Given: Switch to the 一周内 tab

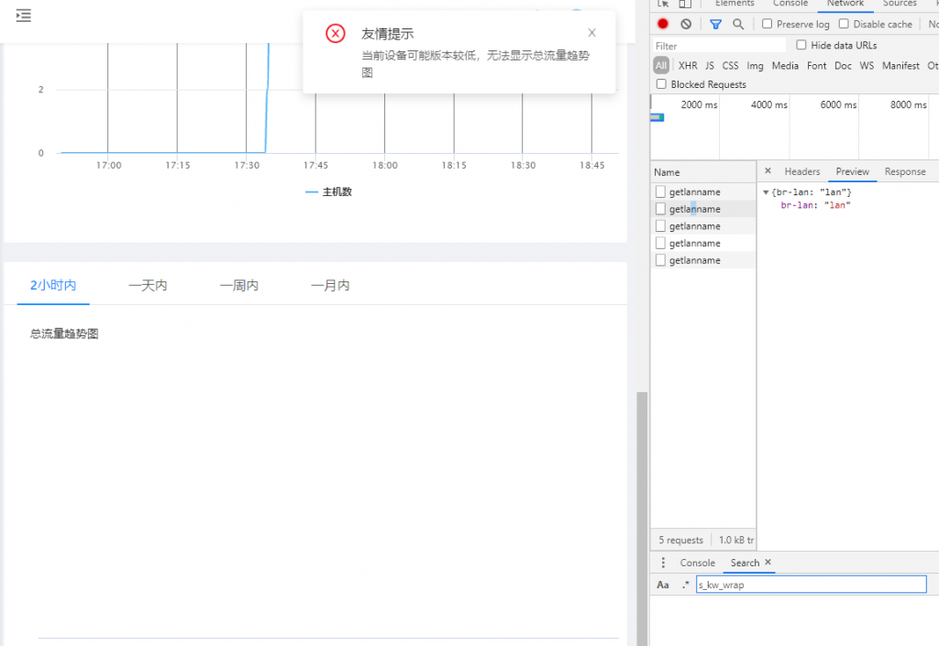Looking at the screenshot, I should pos(239,285).
